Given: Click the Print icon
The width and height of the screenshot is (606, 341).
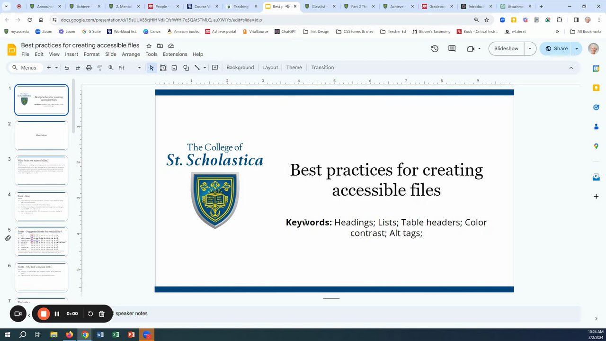Looking at the screenshot, I should 89,68.
